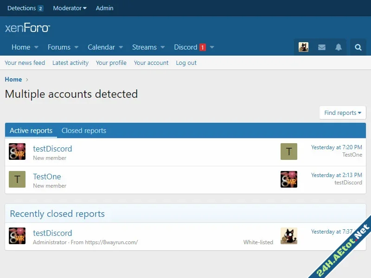Open the conversations envelope icon

(321, 47)
